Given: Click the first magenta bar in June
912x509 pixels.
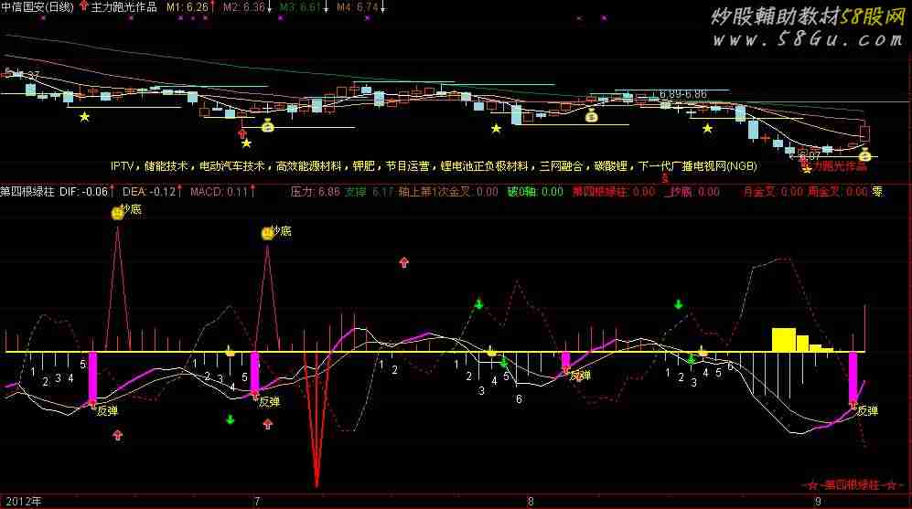Looking at the screenshot, I should pos(92,376).
